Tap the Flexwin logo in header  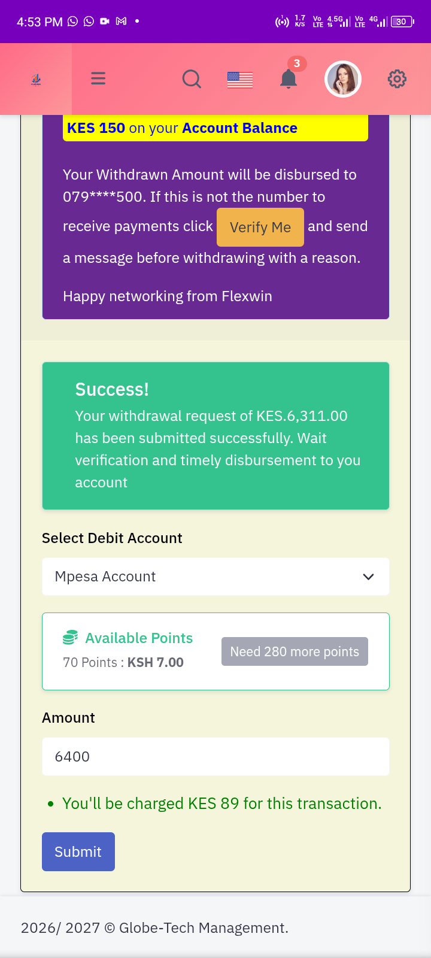tap(36, 79)
